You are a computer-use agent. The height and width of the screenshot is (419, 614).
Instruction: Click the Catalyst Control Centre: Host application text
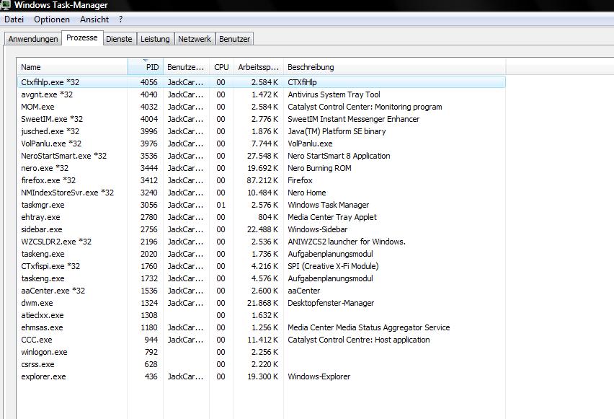(359, 340)
